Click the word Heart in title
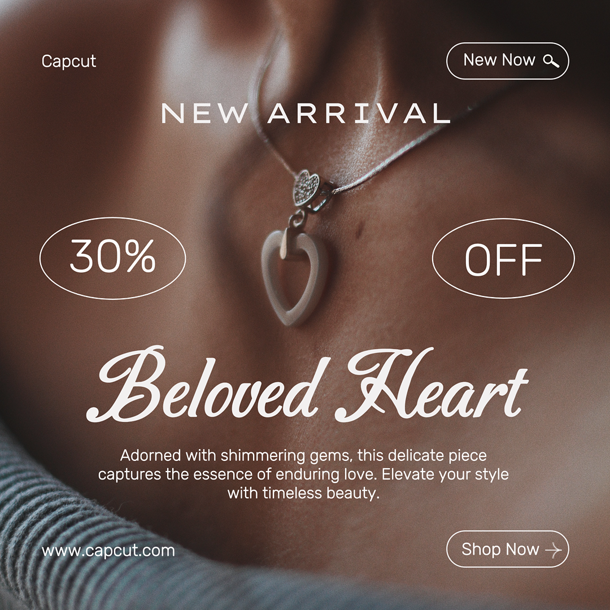This screenshot has height=610, width=610. point(432,385)
